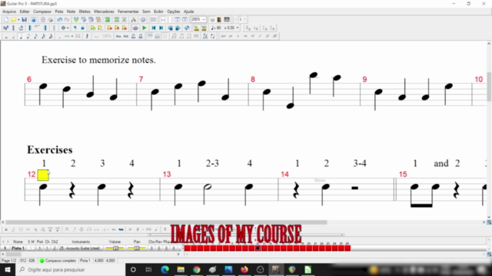Open the Compasso menu
492x276 pixels.
pos(42,11)
